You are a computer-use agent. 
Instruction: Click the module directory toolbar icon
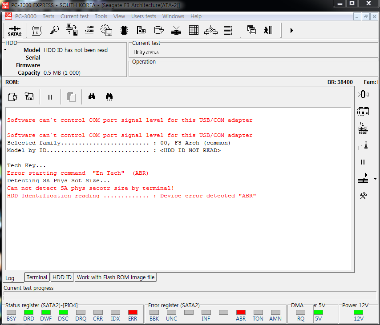[141, 30]
